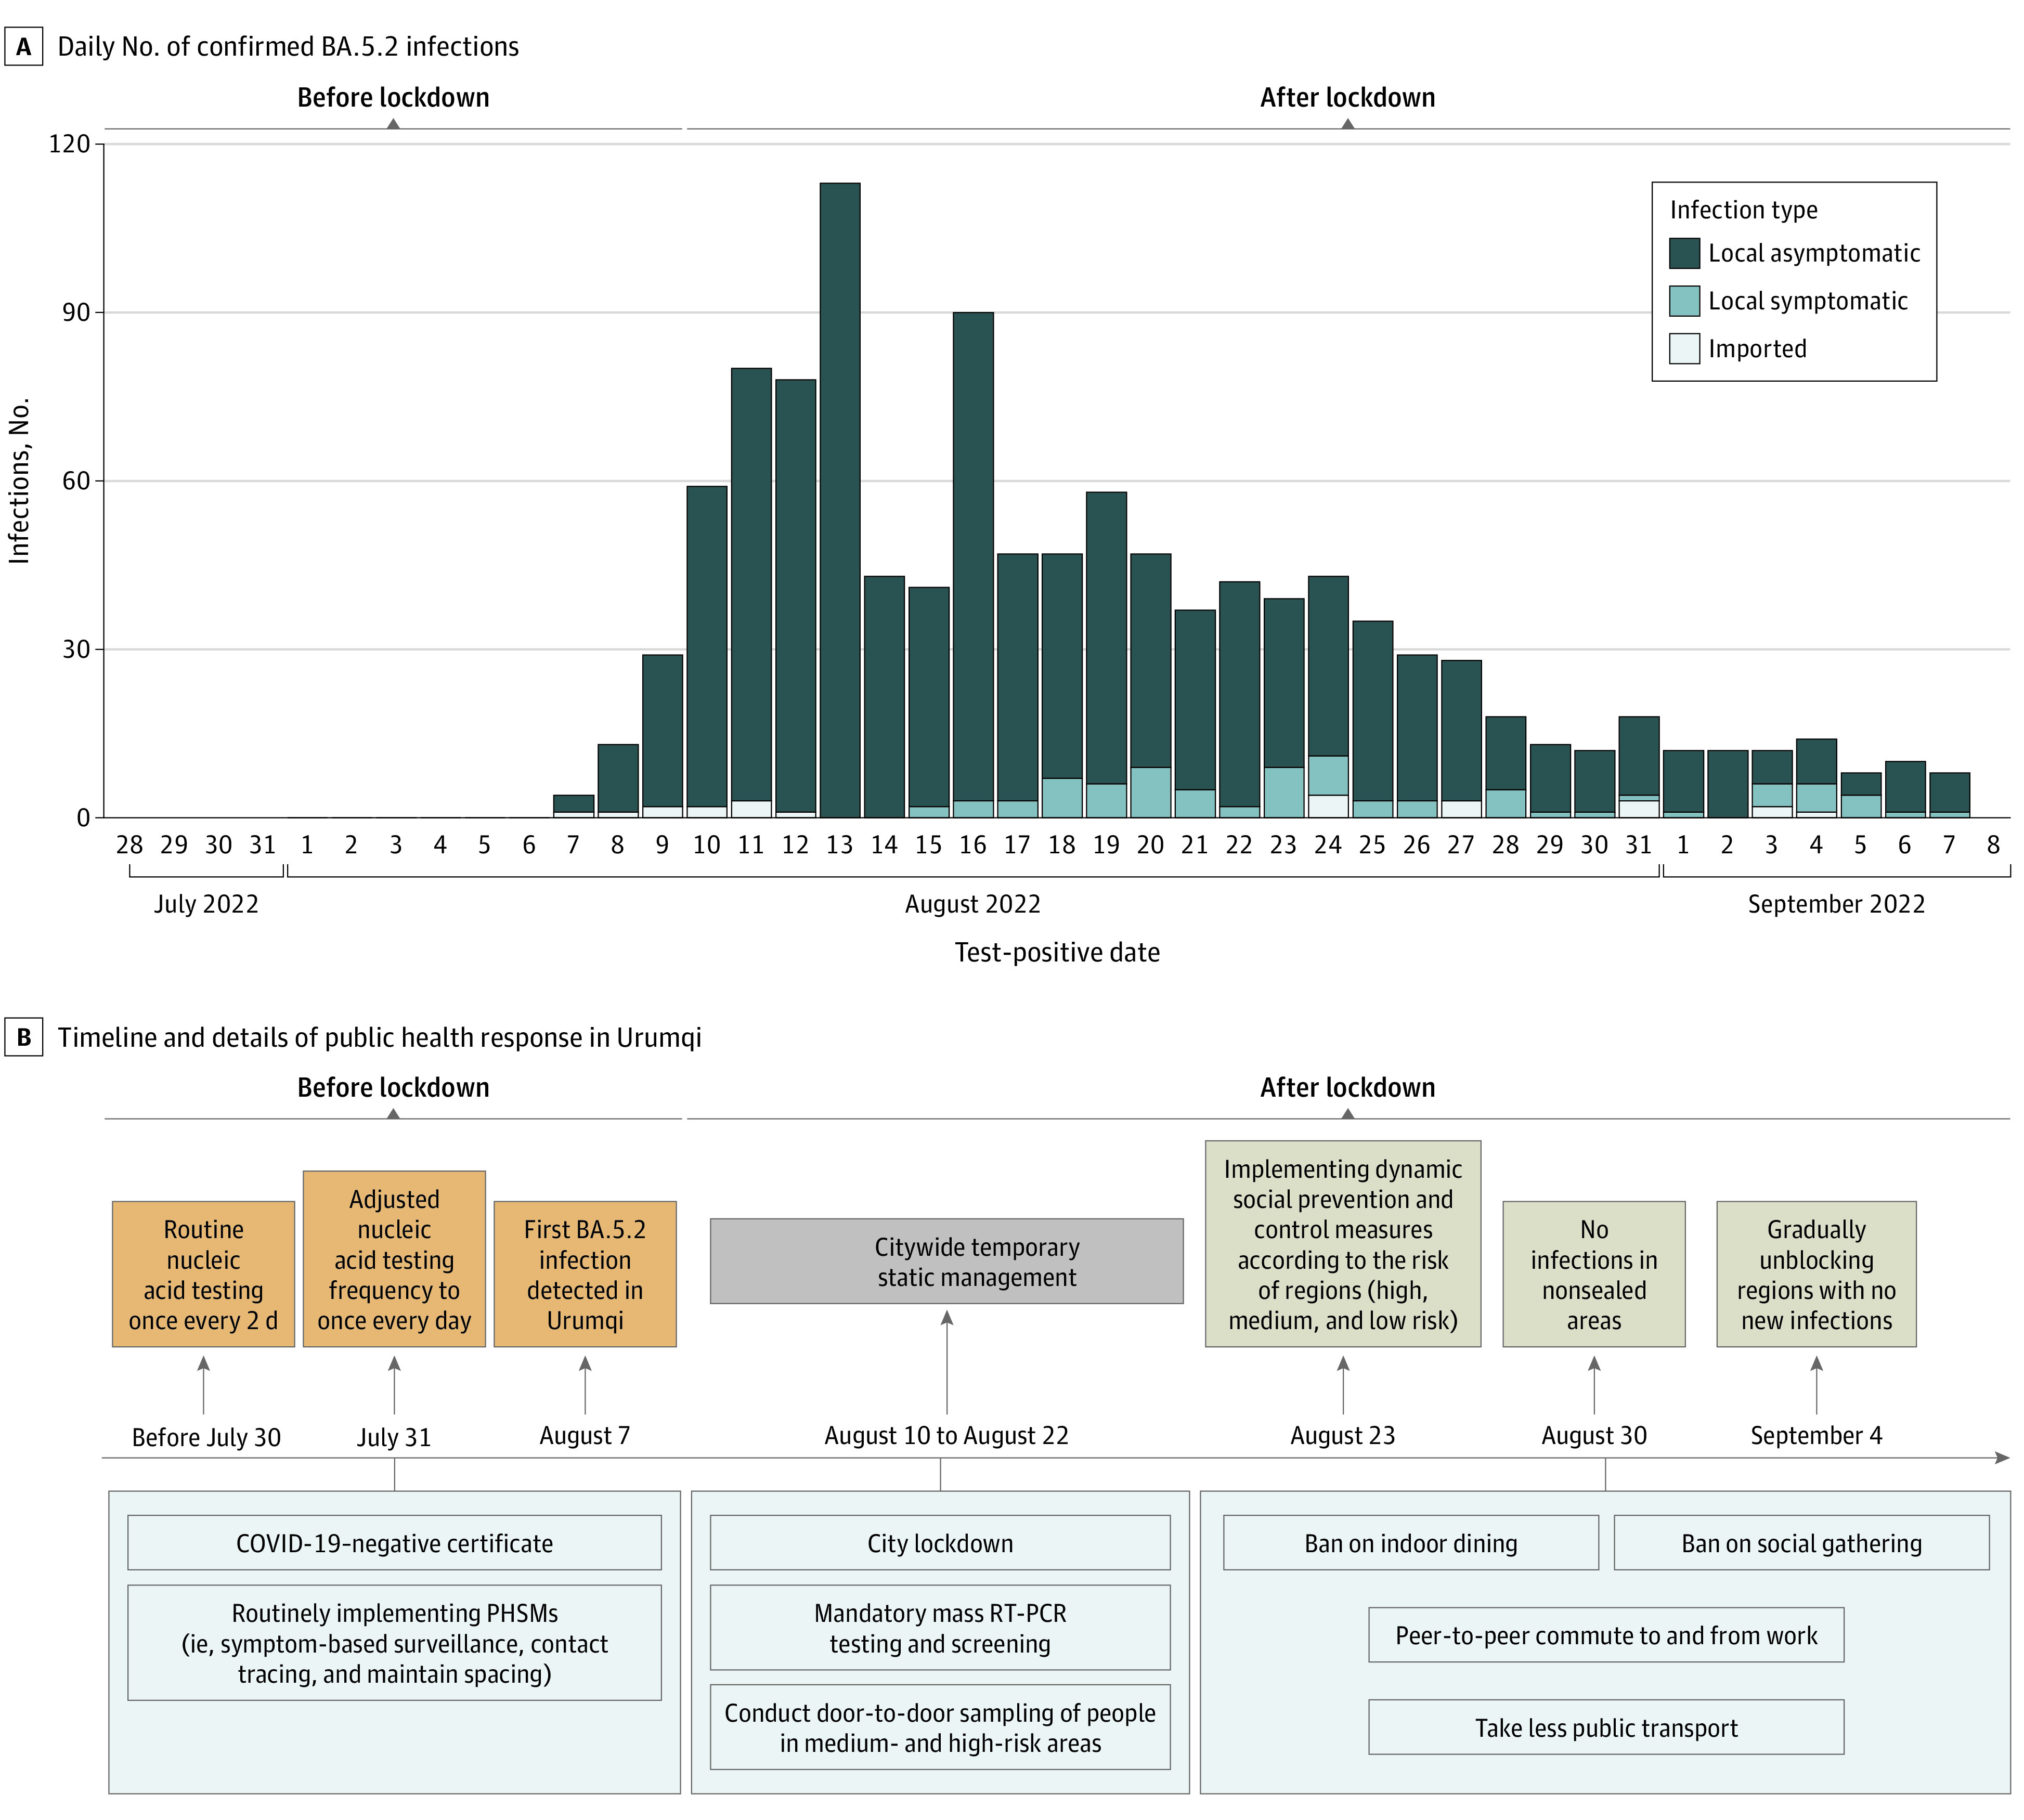Click 'Ban on indoor dining' box
Image resolution: width=2024 pixels, height=1820 pixels.
1411,1543
